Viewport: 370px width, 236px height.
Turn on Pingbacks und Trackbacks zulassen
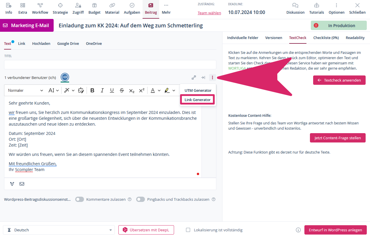coord(141,199)
